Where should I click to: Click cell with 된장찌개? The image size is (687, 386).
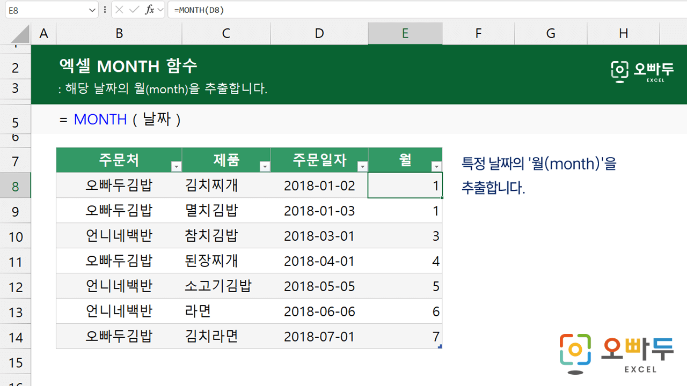click(226, 261)
